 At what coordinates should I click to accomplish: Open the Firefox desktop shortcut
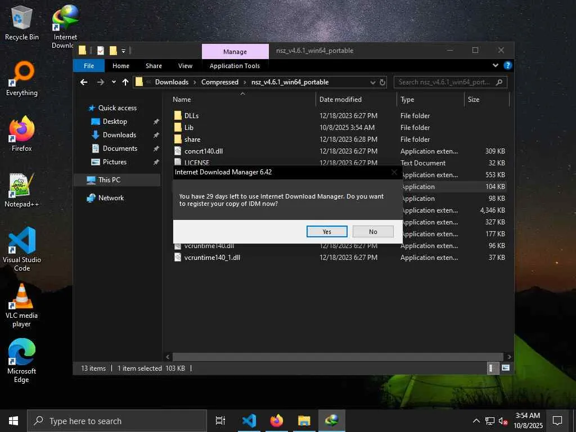[22, 134]
